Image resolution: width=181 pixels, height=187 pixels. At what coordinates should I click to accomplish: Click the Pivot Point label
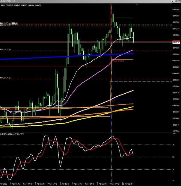coord(118,61)
